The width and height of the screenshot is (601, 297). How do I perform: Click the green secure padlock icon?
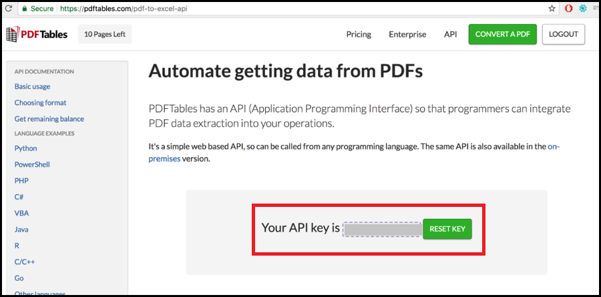pos(24,9)
